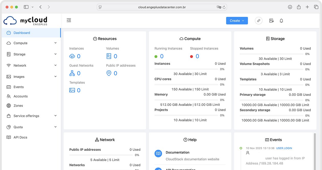Click the Public IP addresses pin icon

pyautogui.click(x=109, y=73)
